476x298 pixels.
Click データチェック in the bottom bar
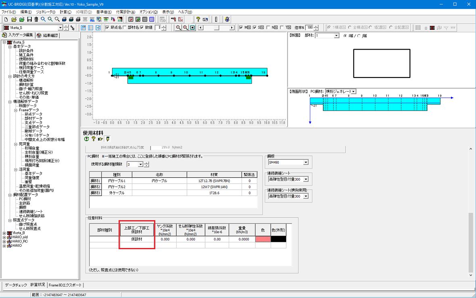[16, 285]
